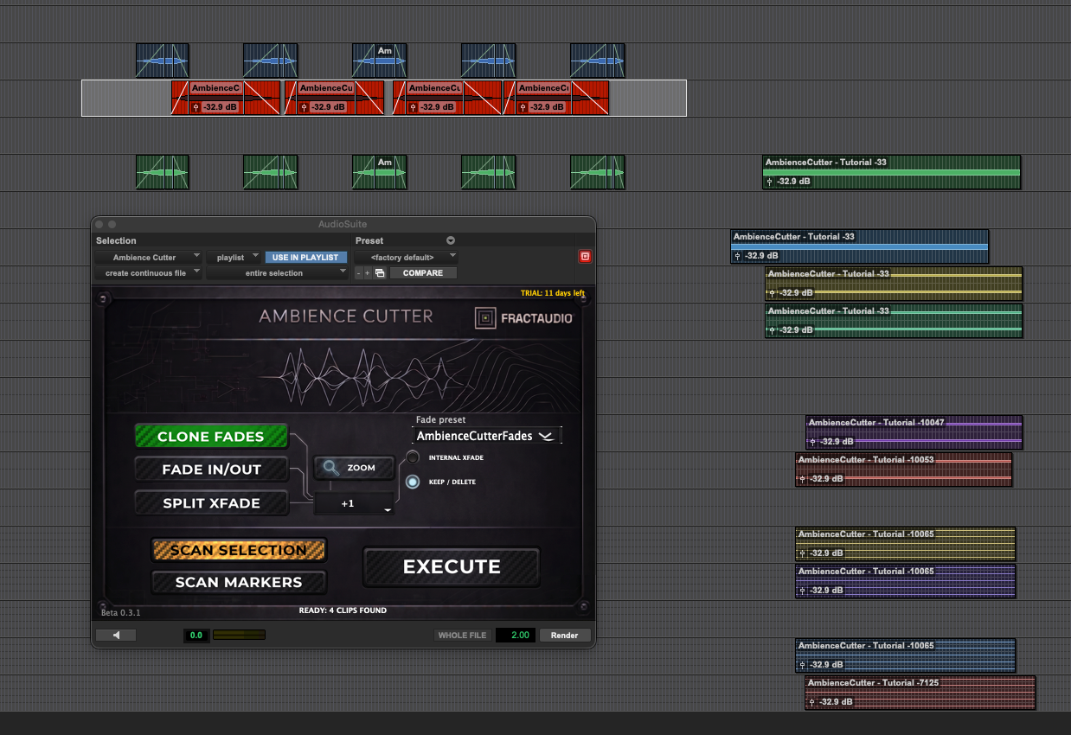This screenshot has height=735, width=1071.
Task: Select the INTERNAL XFADE radio option
Action: click(x=413, y=457)
